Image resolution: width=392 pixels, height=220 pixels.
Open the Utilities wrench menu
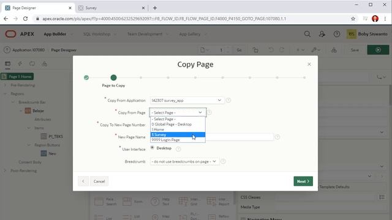(316, 50)
